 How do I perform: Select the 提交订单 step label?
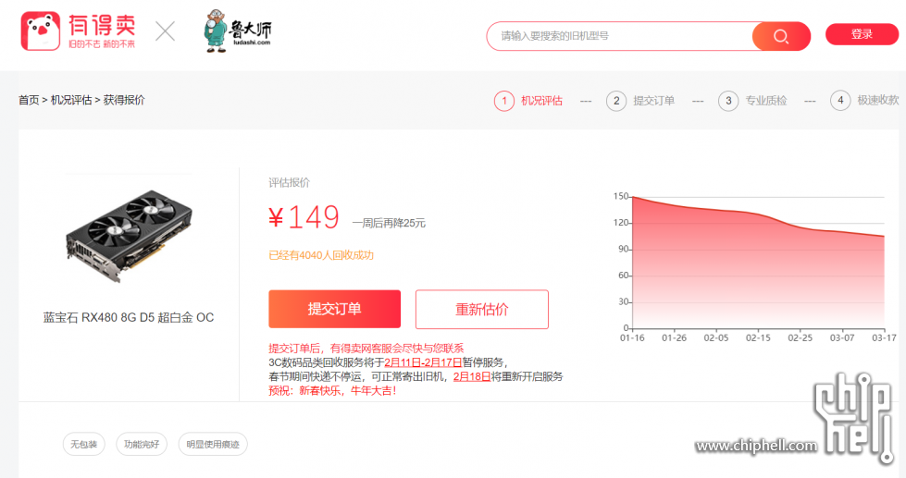click(653, 101)
